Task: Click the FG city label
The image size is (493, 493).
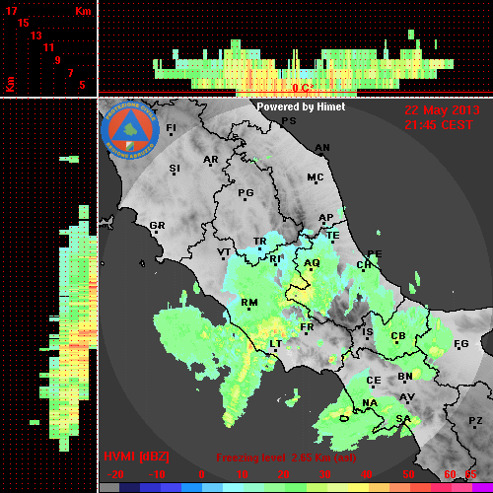Action: coord(461,344)
